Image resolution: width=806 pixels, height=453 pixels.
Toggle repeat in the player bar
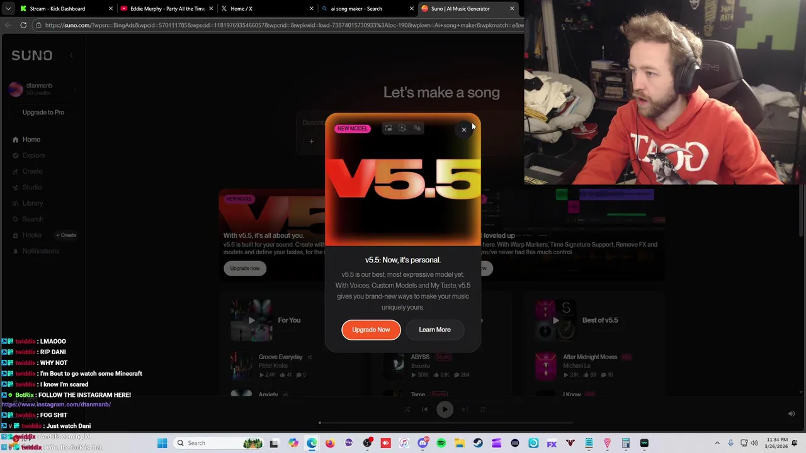point(483,410)
